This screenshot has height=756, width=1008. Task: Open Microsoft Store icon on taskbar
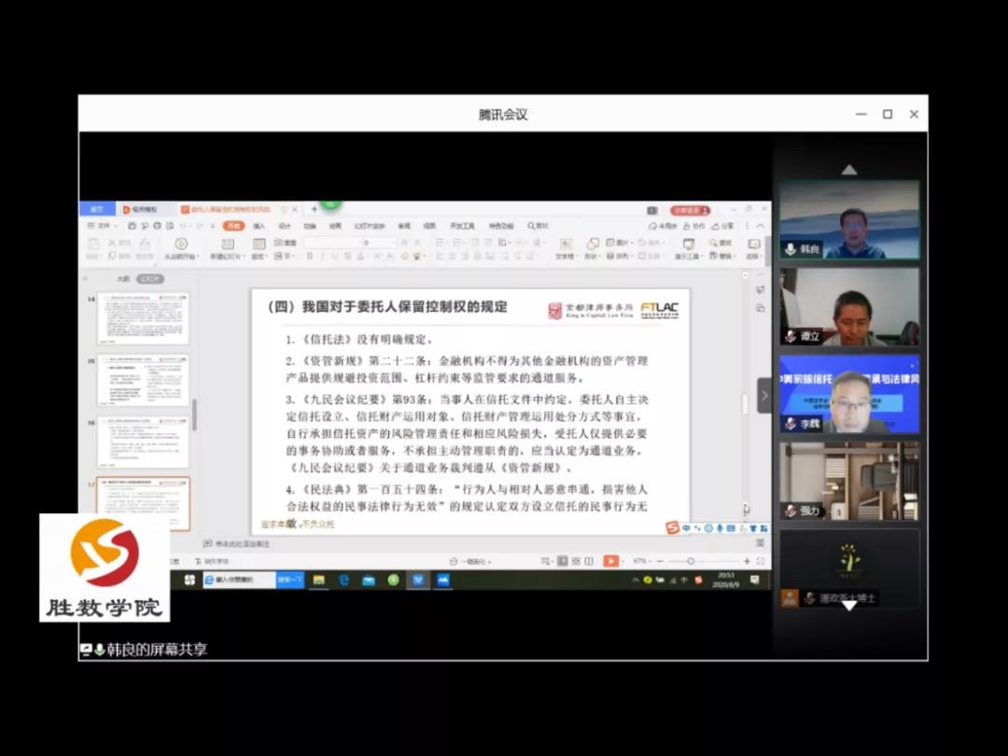369,580
